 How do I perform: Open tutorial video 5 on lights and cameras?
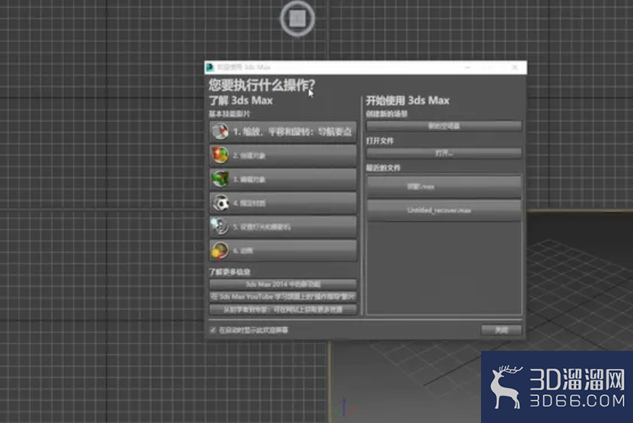click(x=283, y=227)
